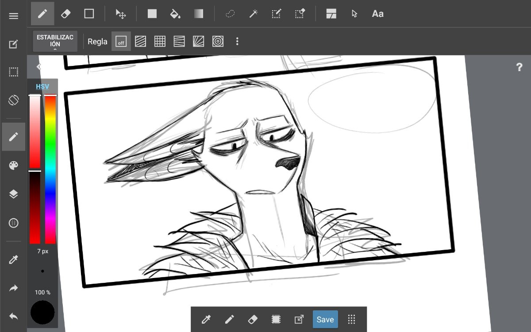
Task: Choose the Panel divide tool
Action: tap(331, 14)
